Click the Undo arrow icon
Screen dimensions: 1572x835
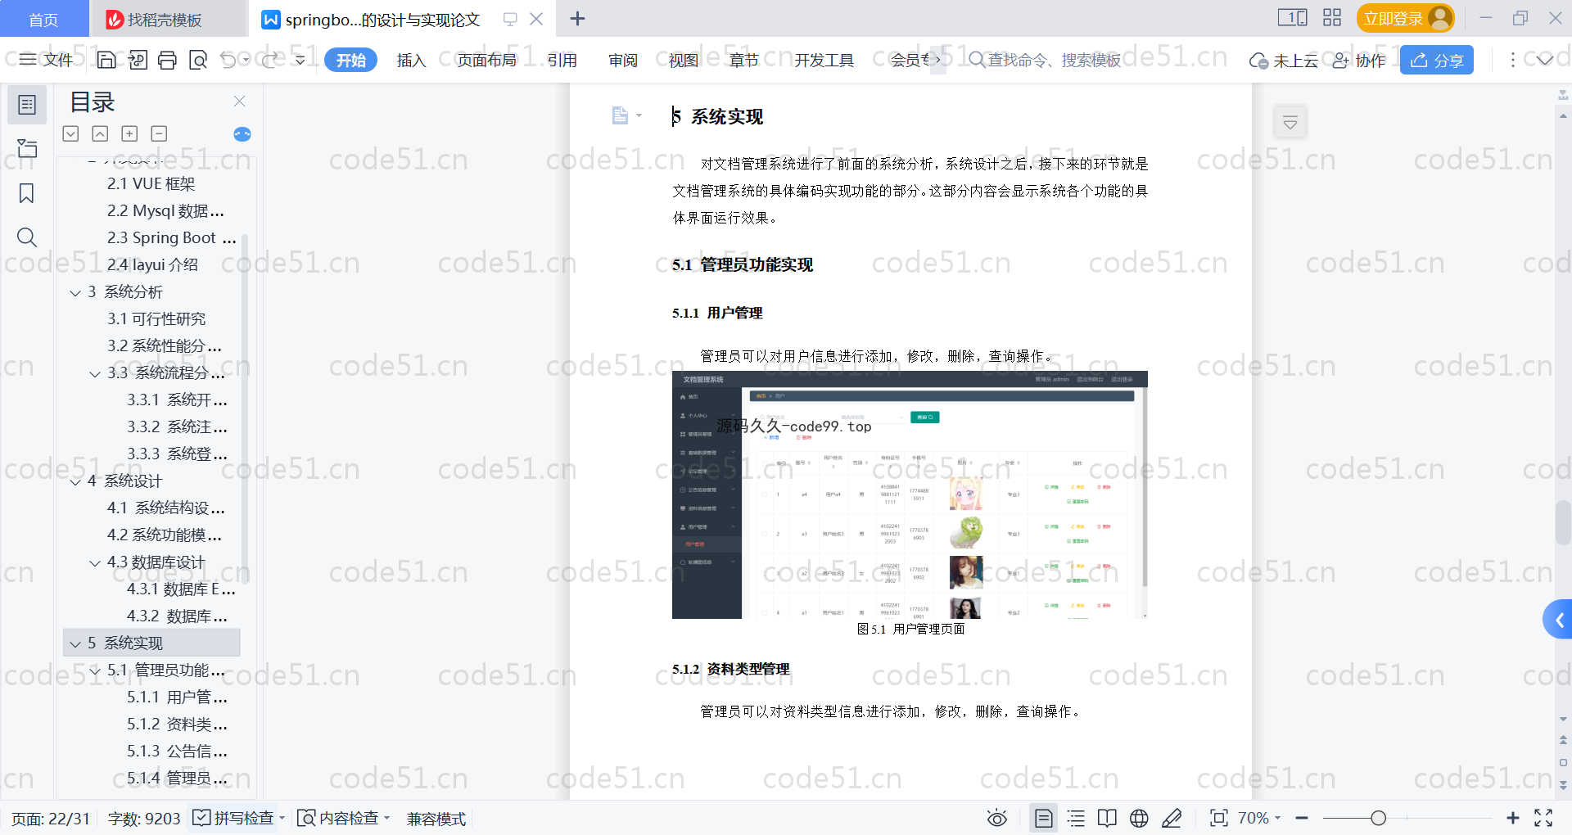click(228, 60)
